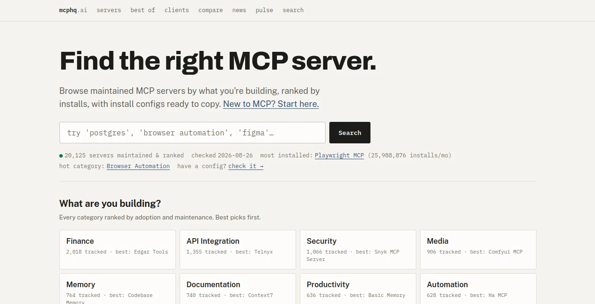Select the '20,125 servers maintained & ranked' text
This screenshot has width=595, height=304.
tap(124, 156)
